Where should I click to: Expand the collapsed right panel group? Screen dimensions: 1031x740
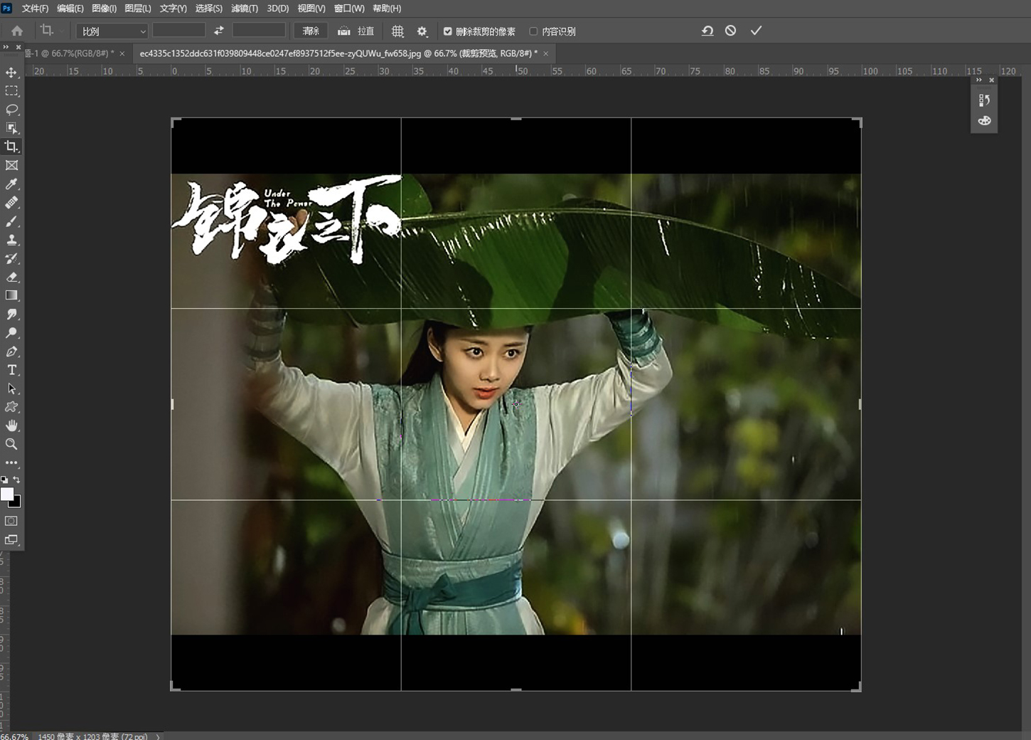click(x=980, y=80)
